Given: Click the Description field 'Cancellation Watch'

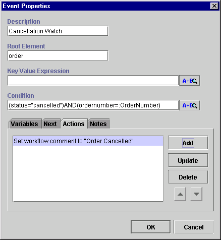Looking at the screenshot, I should point(58,31).
